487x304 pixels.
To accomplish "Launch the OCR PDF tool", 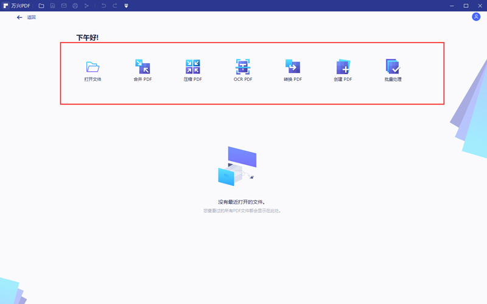I will pos(243,67).
